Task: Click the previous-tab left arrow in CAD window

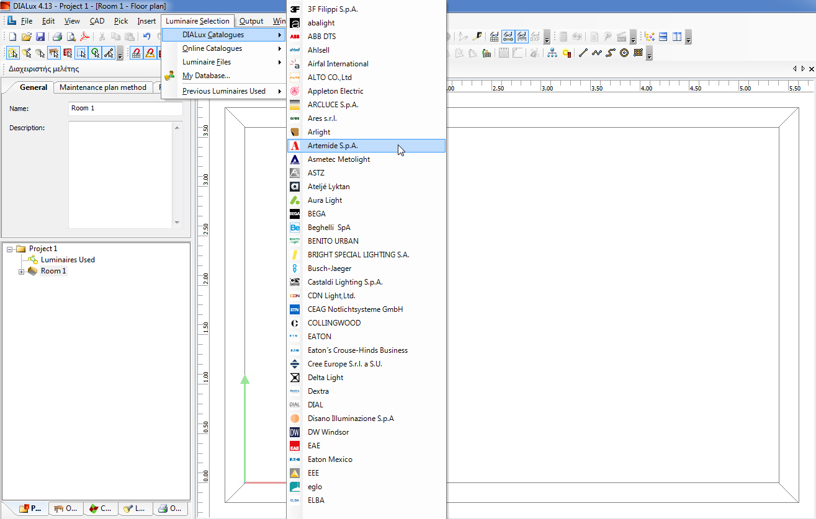Action: 795,69
